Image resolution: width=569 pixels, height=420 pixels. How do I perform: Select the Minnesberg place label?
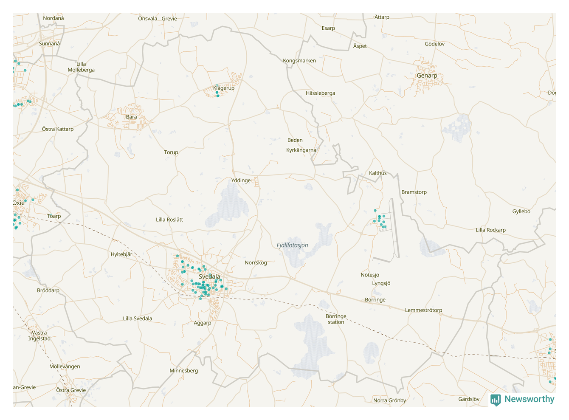(x=183, y=371)
